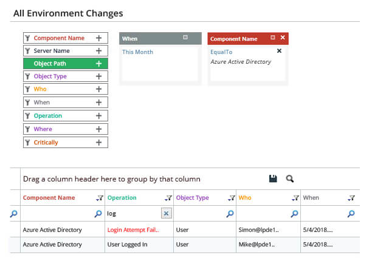372x261 pixels.
Task: Collapse the When filter panel
Action: (x=185, y=37)
